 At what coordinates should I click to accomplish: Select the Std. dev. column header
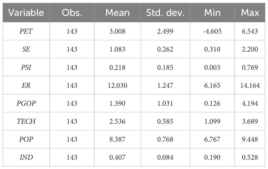[165, 12]
